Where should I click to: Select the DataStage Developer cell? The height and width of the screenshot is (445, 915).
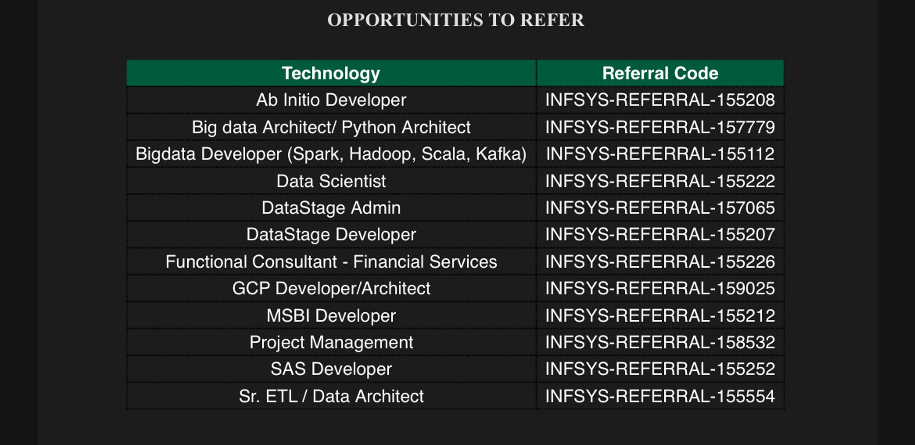(x=331, y=235)
